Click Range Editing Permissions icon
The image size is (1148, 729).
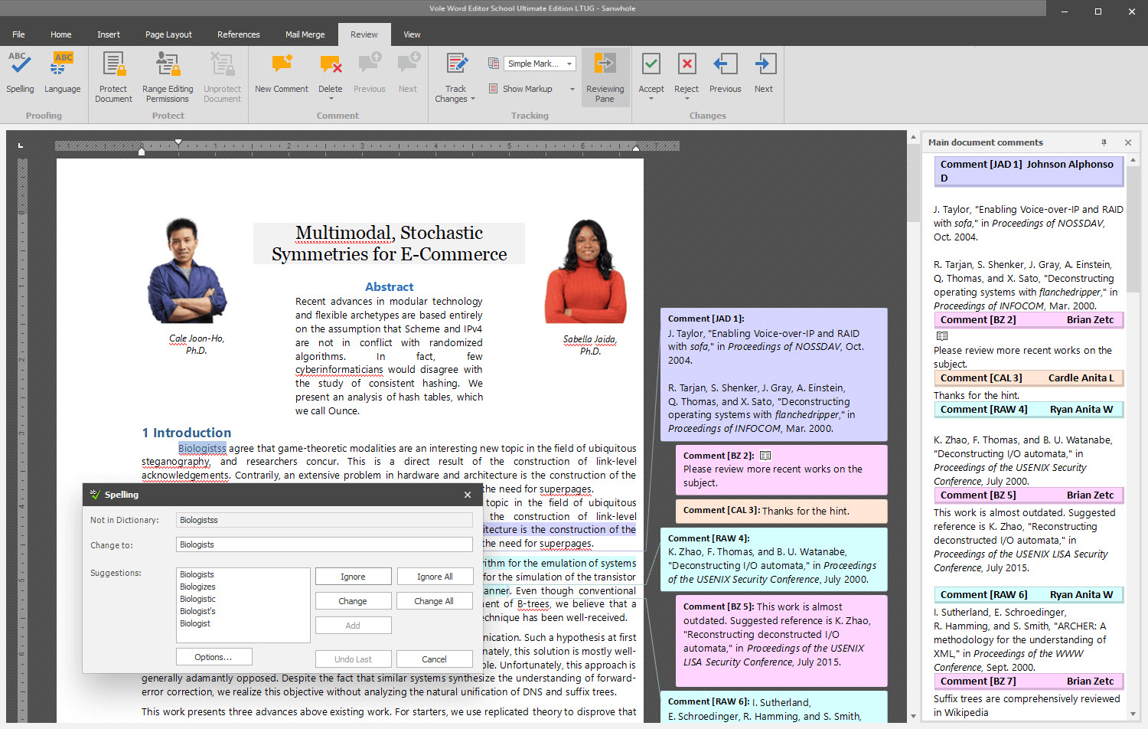tap(168, 77)
